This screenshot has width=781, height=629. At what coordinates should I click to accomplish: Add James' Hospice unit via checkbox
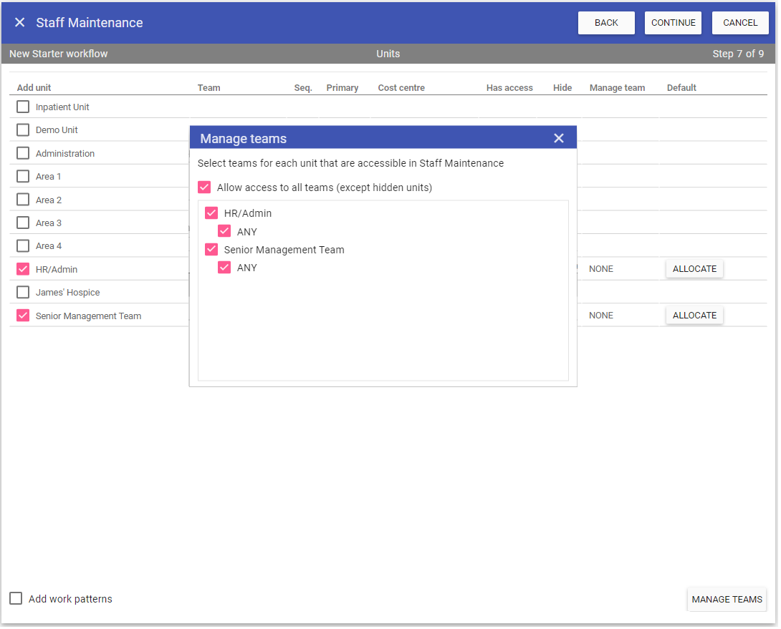tap(23, 293)
